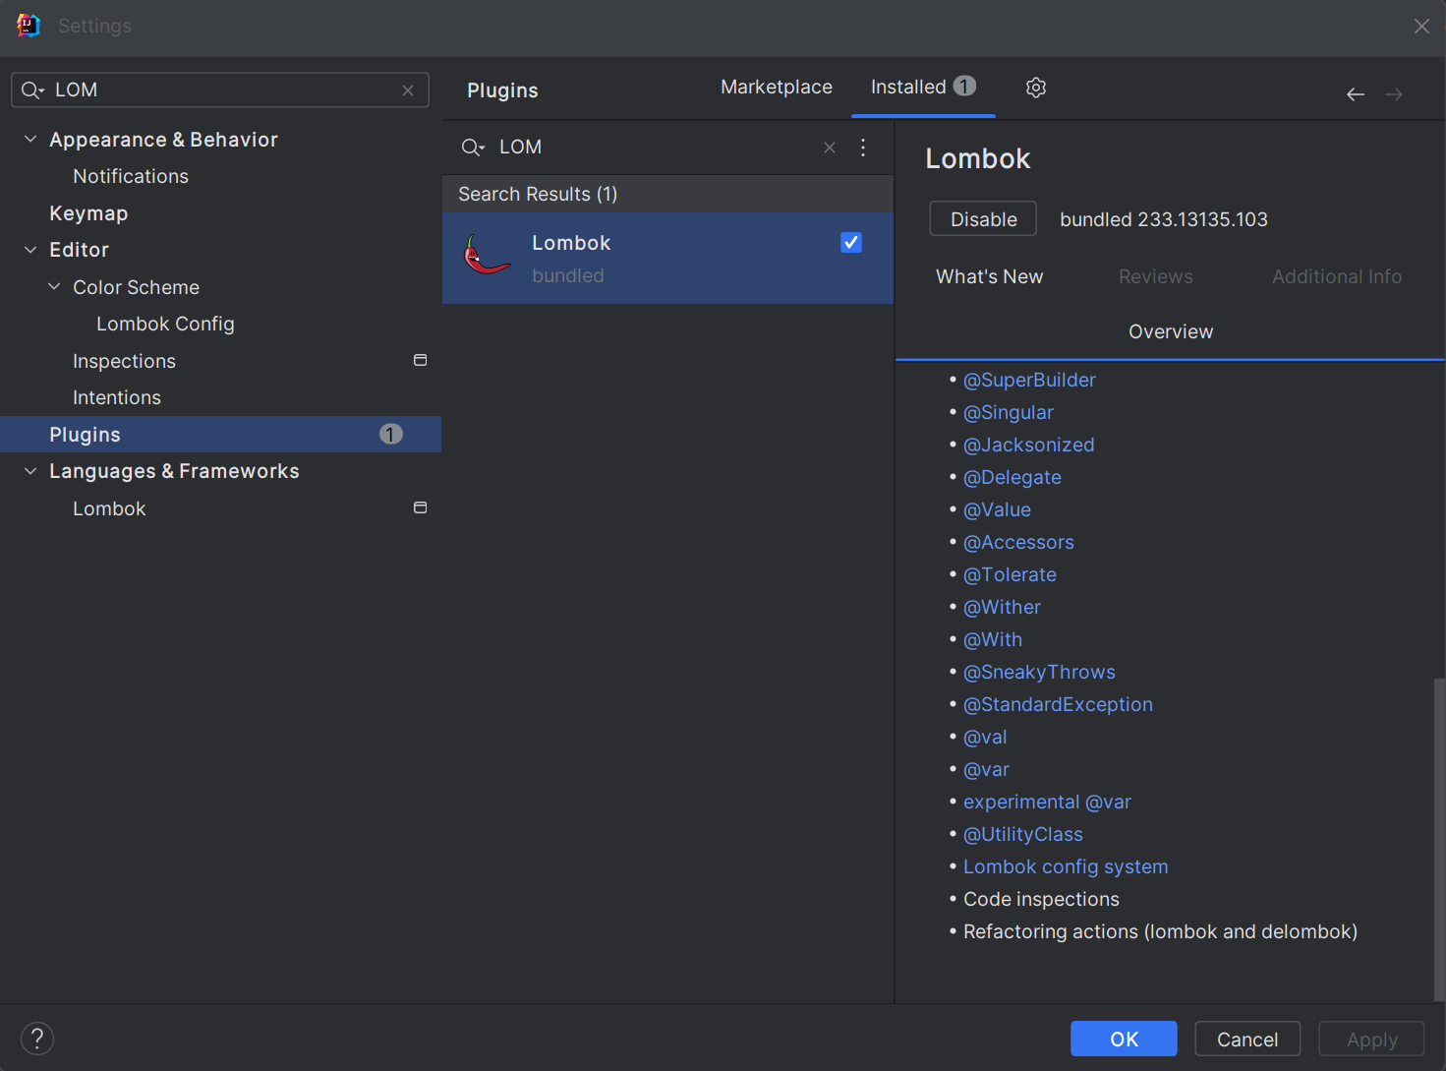Image resolution: width=1446 pixels, height=1071 pixels.
Task: Open the @SneakyThrows link
Action: point(1039,672)
